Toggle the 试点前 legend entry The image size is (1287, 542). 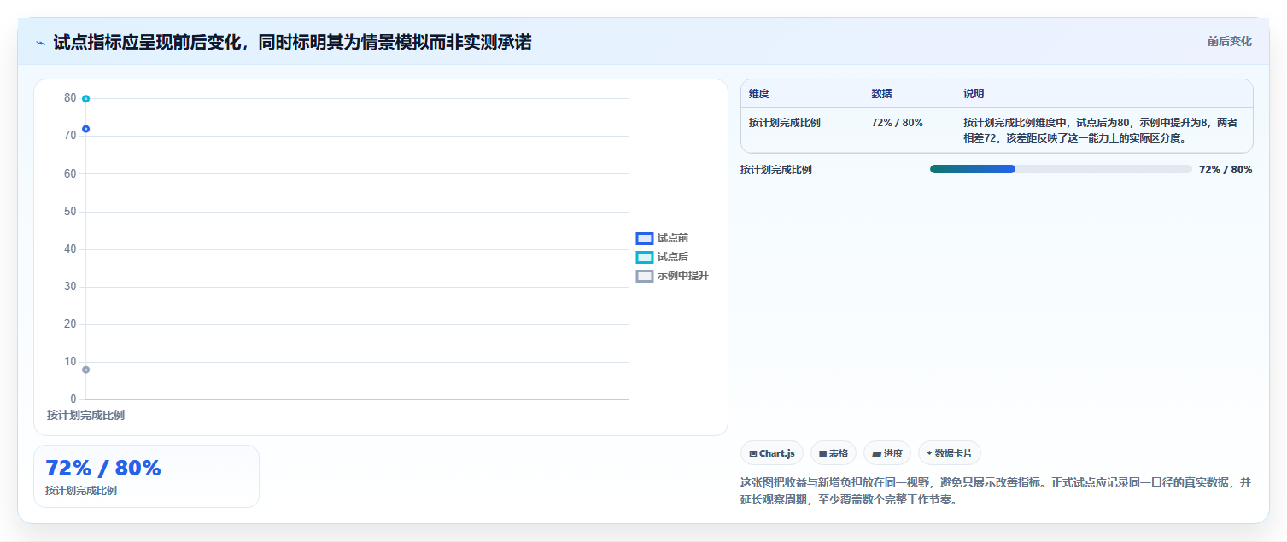[662, 238]
